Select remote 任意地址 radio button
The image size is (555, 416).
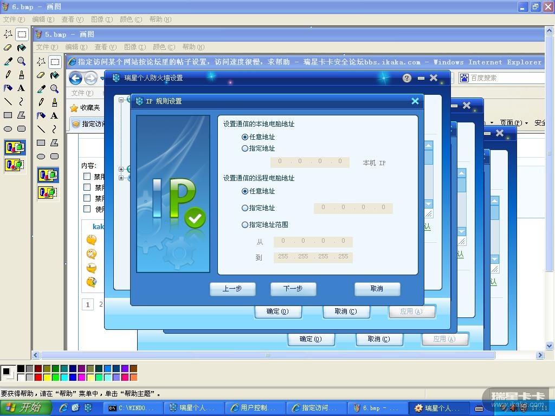[x=244, y=191]
